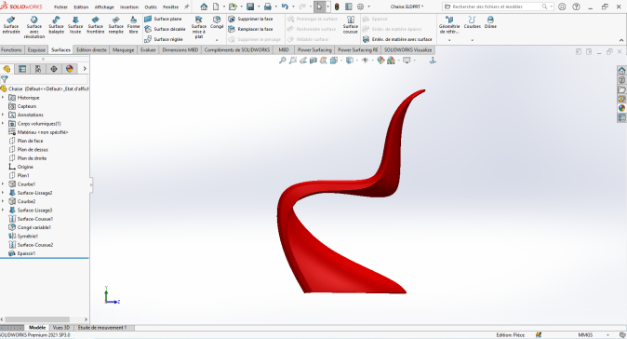Show the ConfigurationManager tab
The width and height of the screenshot is (627, 339).
[38, 69]
